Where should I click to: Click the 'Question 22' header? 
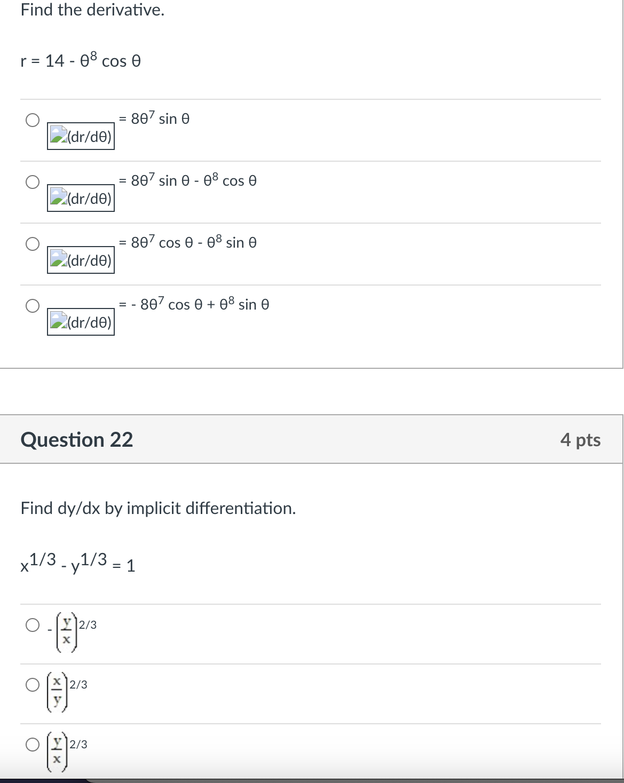77,440
